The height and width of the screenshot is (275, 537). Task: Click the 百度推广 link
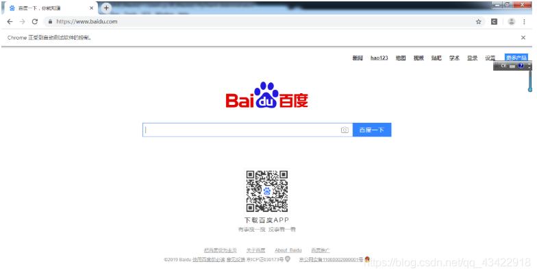321,250
